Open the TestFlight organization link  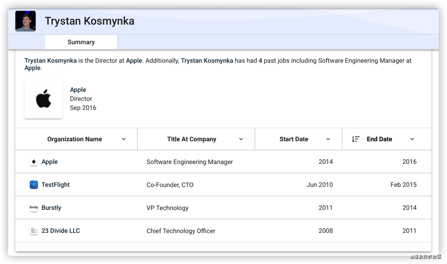coord(55,185)
